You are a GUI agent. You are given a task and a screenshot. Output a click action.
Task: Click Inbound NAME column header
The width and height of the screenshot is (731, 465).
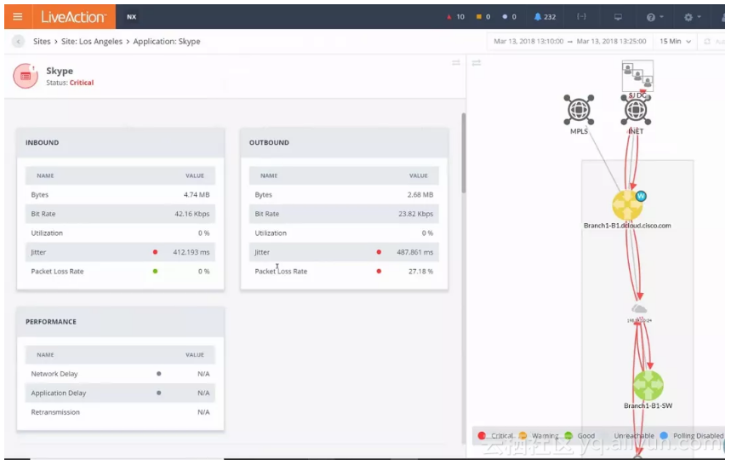point(45,175)
